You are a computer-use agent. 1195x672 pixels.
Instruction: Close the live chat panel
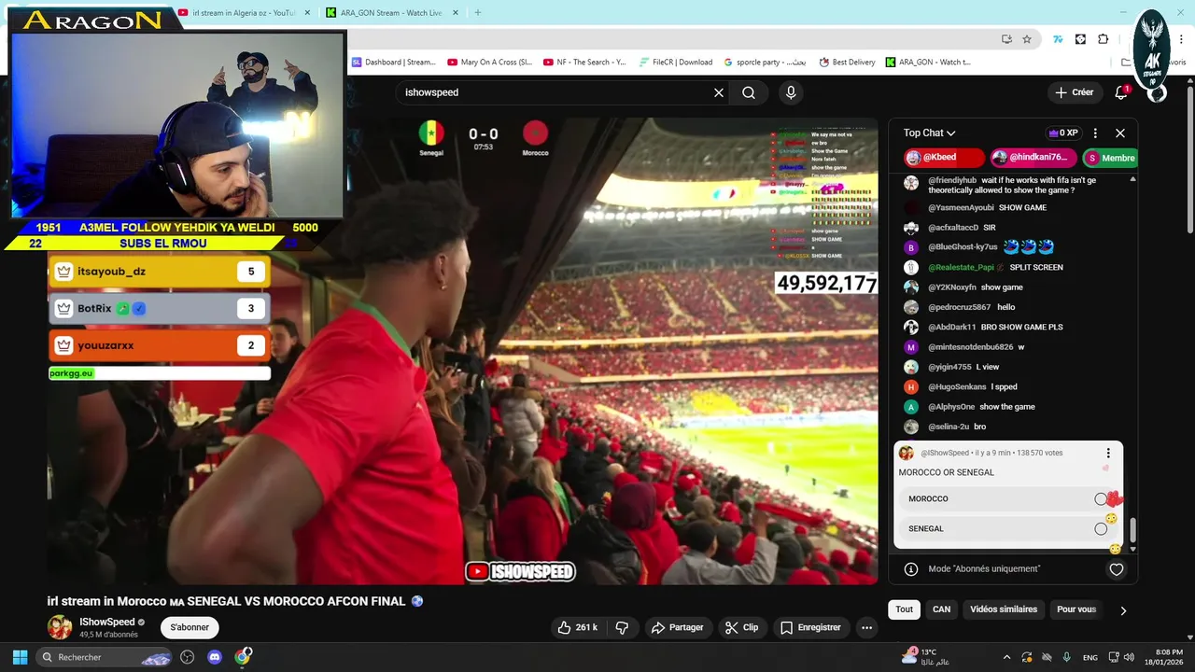1120,133
